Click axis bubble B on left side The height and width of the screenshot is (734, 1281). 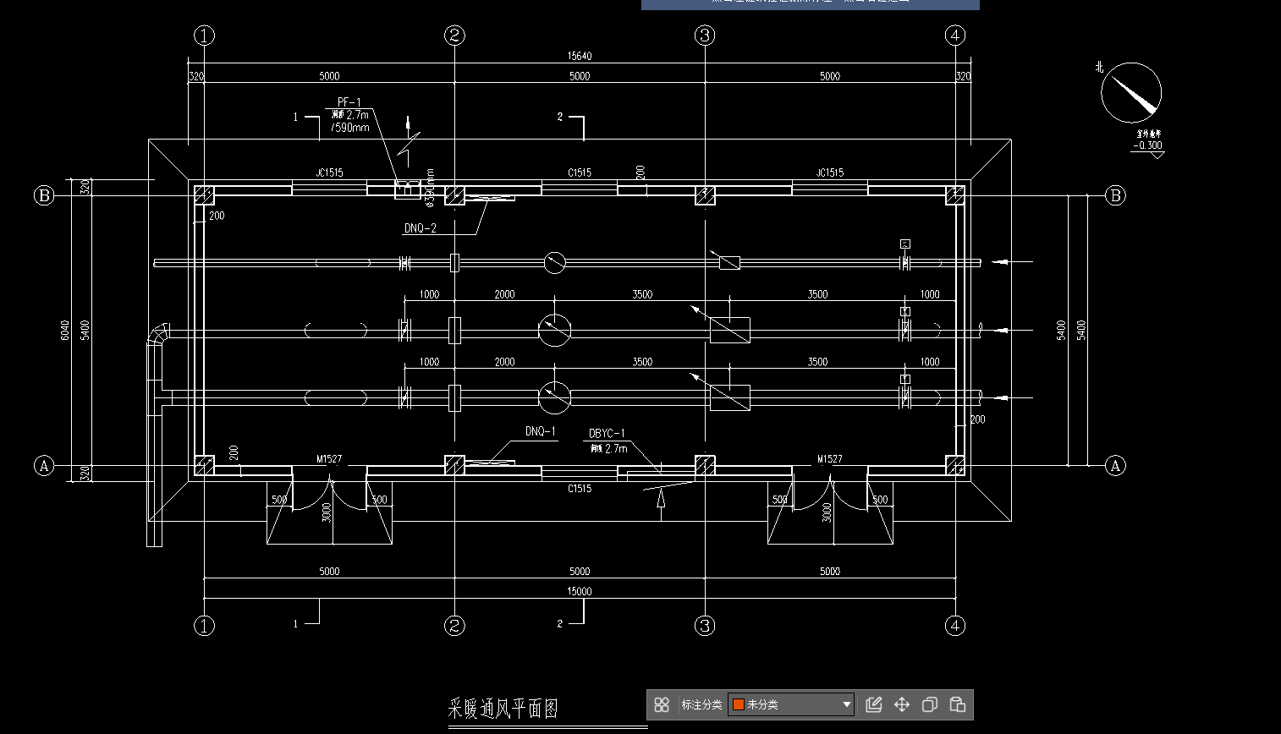pyautogui.click(x=44, y=195)
